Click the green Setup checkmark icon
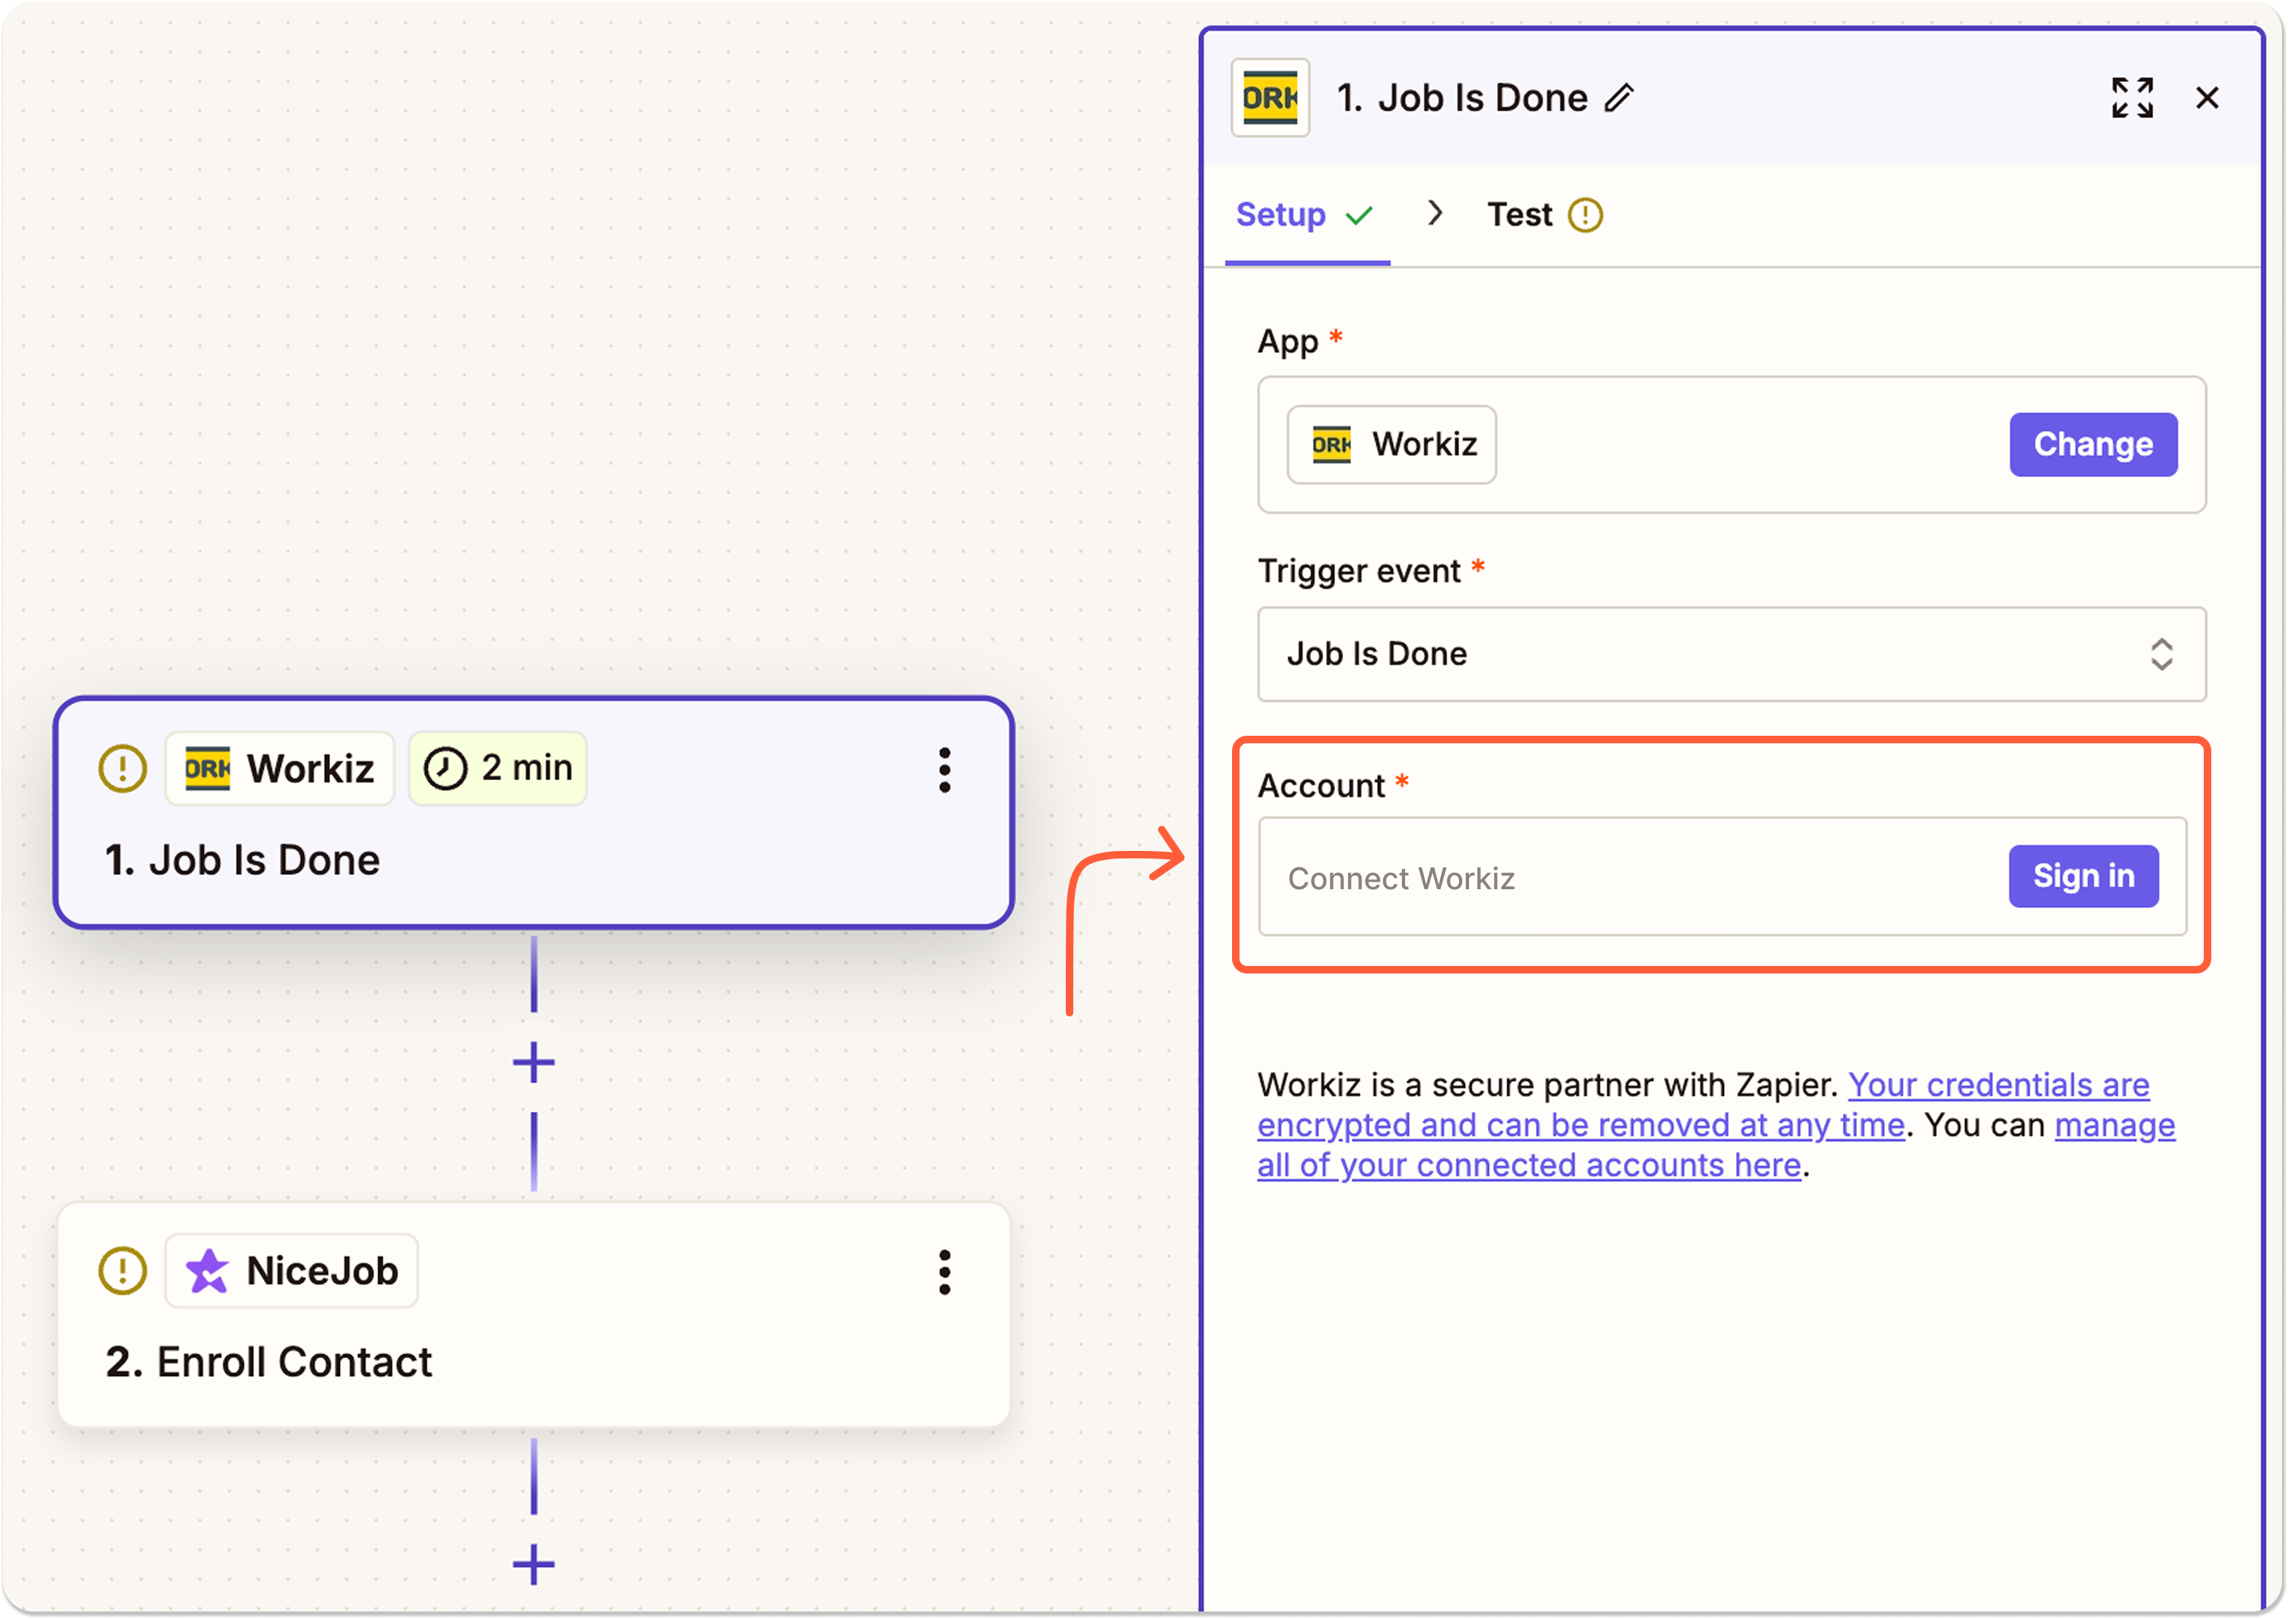2288x1619 pixels. tap(1359, 215)
